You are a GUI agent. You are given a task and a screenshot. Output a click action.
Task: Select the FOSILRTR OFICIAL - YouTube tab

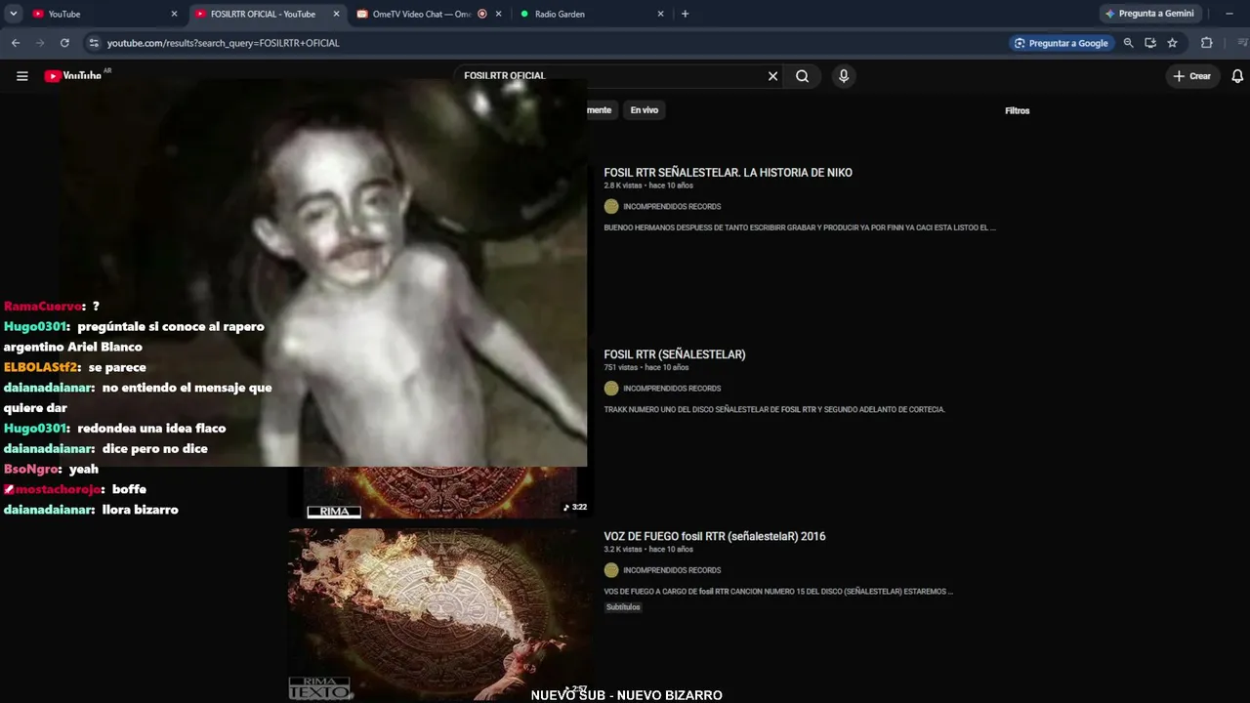tap(268, 14)
